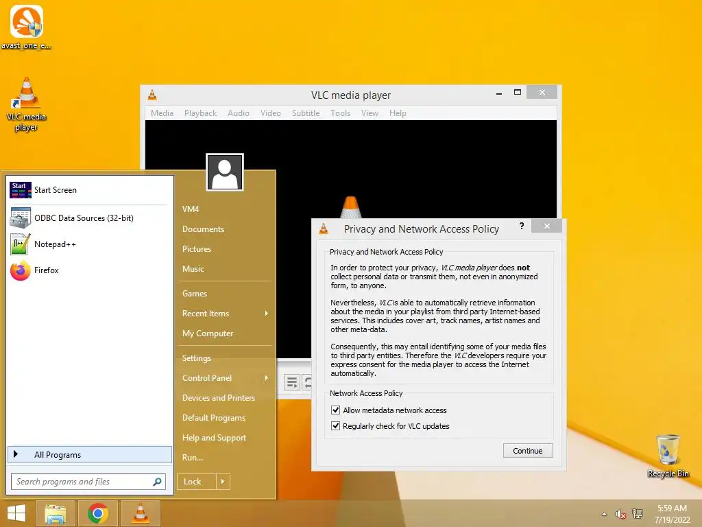Maximize the VLC media player window

click(x=517, y=93)
